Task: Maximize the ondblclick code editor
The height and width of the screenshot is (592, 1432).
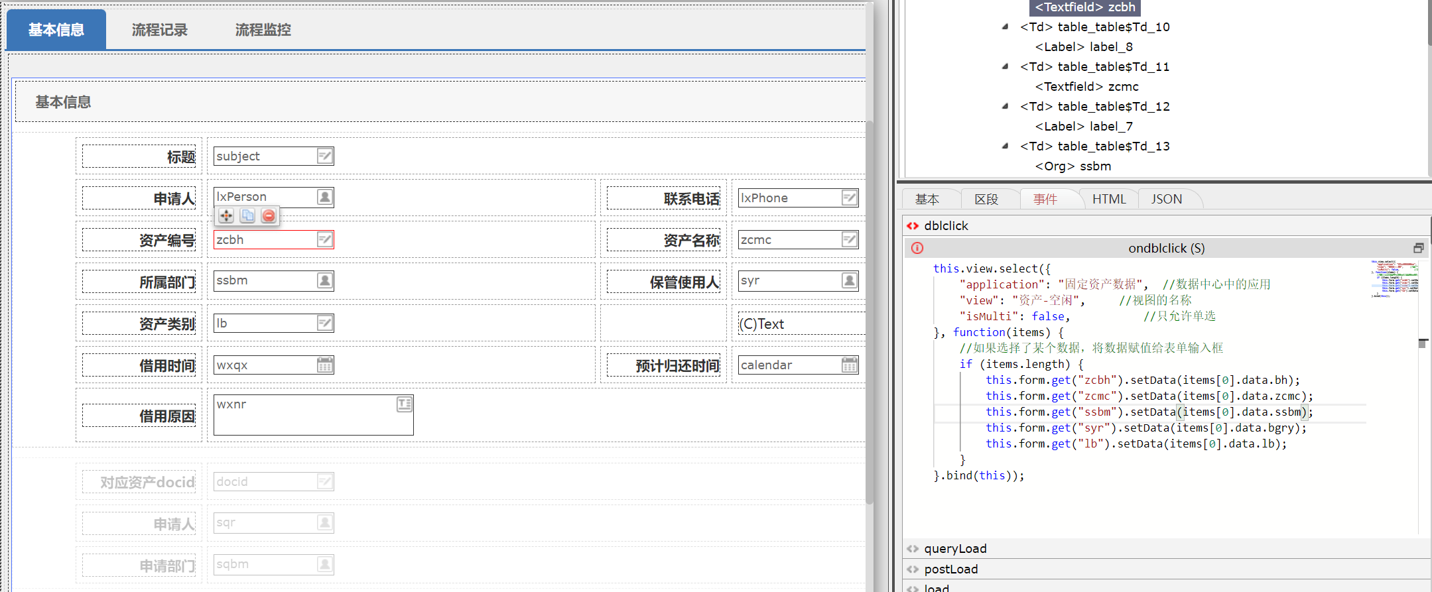Action: [1418, 248]
